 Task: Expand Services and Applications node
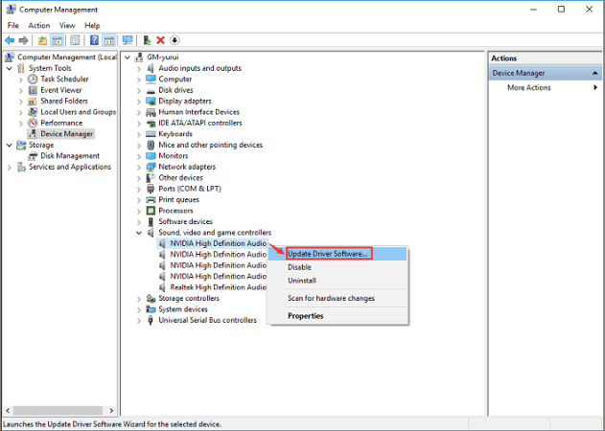[10, 168]
